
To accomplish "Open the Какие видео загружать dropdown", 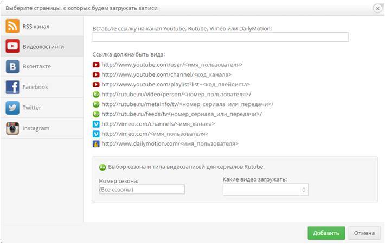I will click(x=261, y=190).
